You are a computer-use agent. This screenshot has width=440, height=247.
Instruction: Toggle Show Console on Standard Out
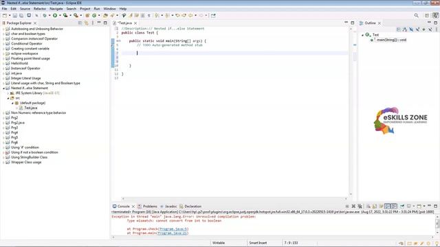click(x=388, y=206)
